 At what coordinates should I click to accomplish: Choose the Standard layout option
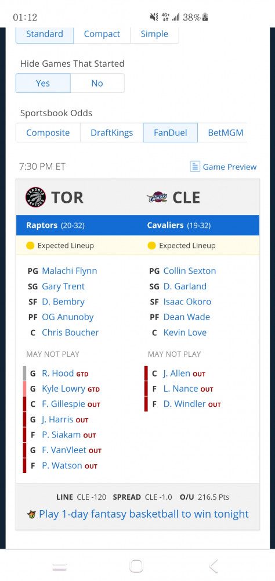pos(45,34)
